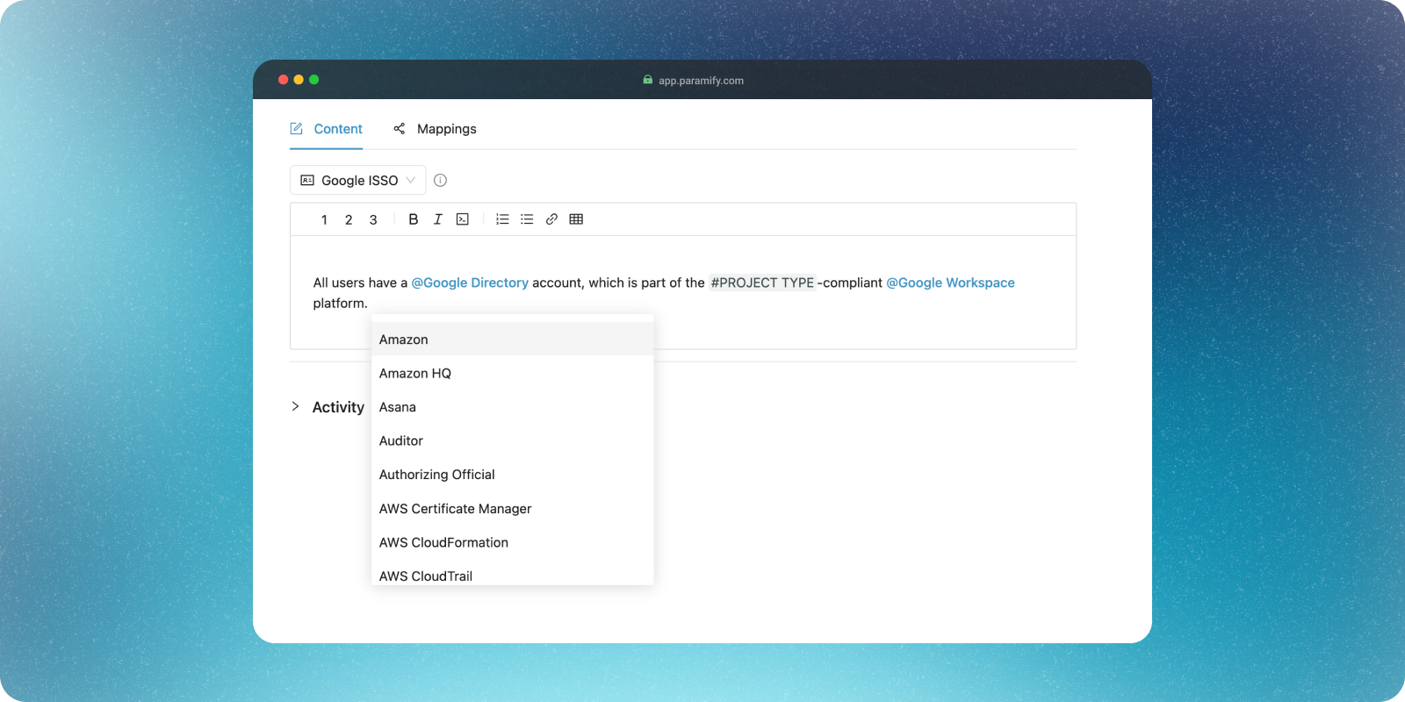The width and height of the screenshot is (1405, 702).
Task: Choose Asana in the suggestions
Action: point(513,407)
